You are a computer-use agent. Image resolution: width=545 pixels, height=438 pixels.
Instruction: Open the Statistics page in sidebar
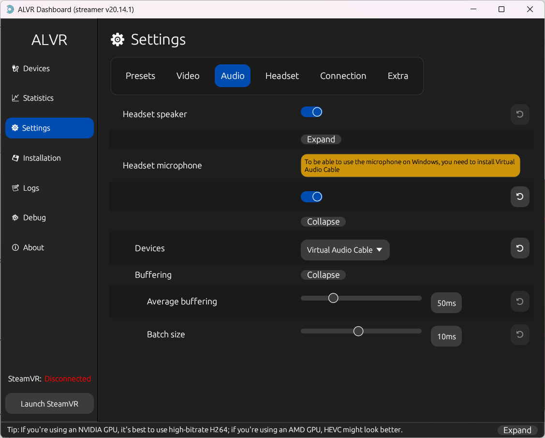[x=38, y=98]
